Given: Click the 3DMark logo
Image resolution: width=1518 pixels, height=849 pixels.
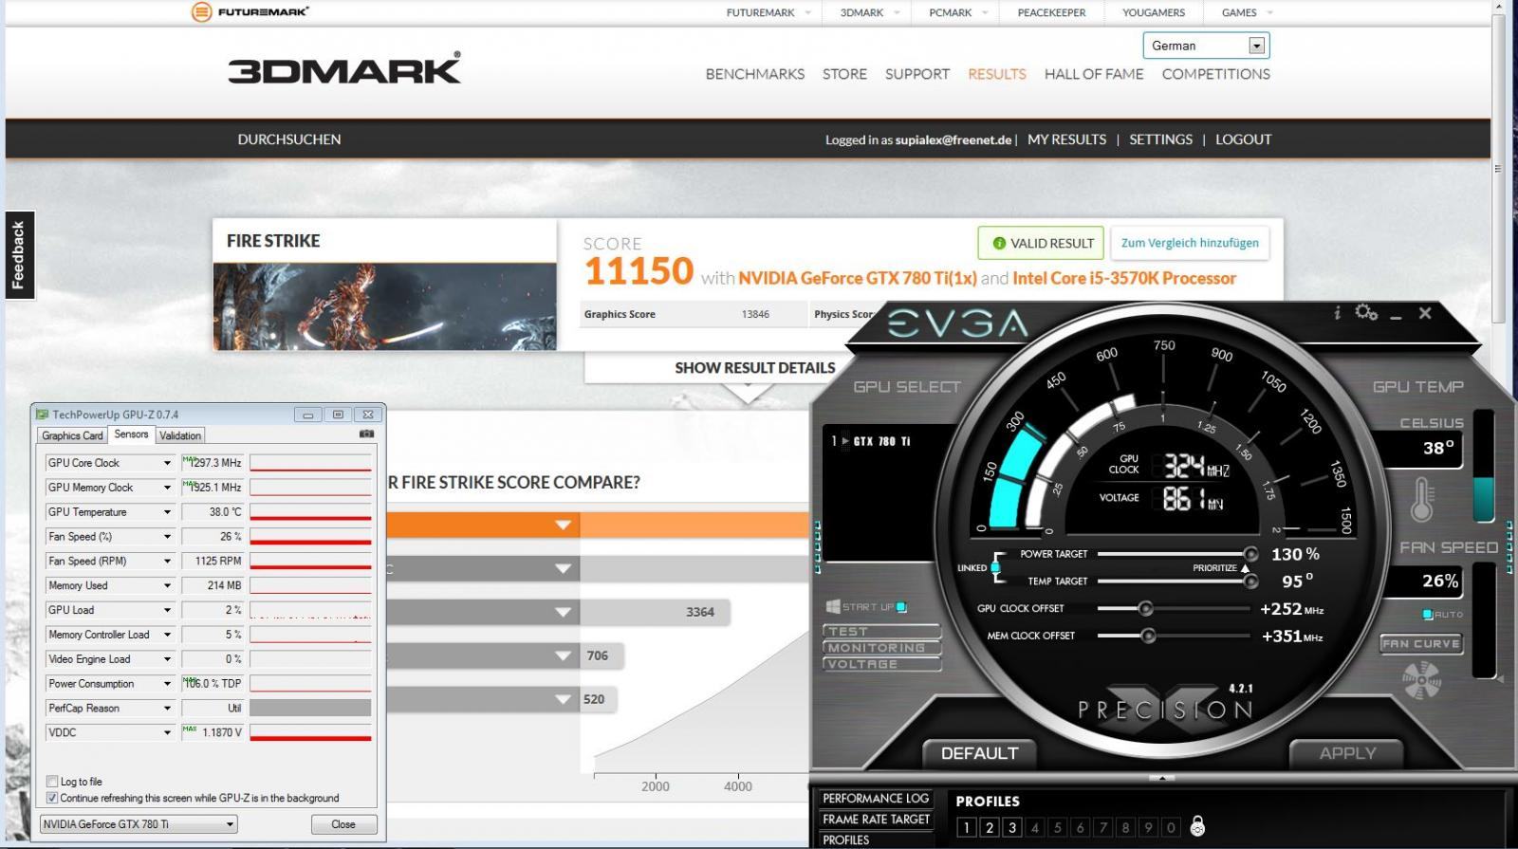Looking at the screenshot, I should (x=343, y=68).
